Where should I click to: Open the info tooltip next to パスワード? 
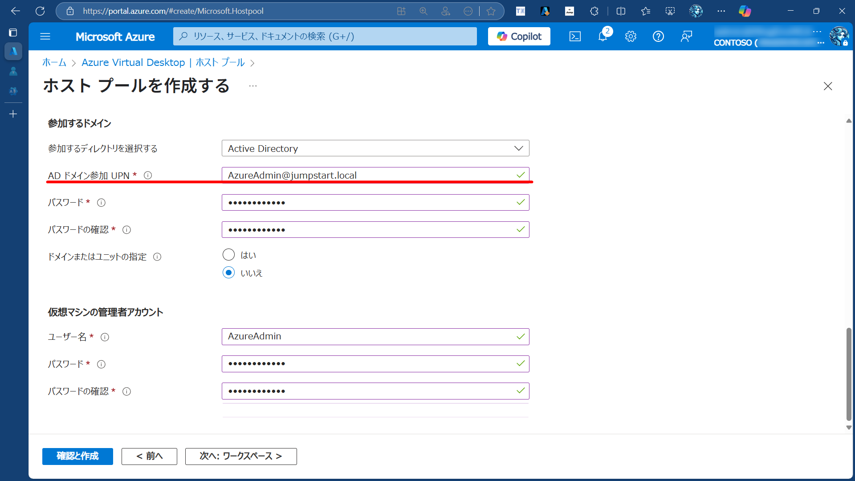tap(101, 202)
